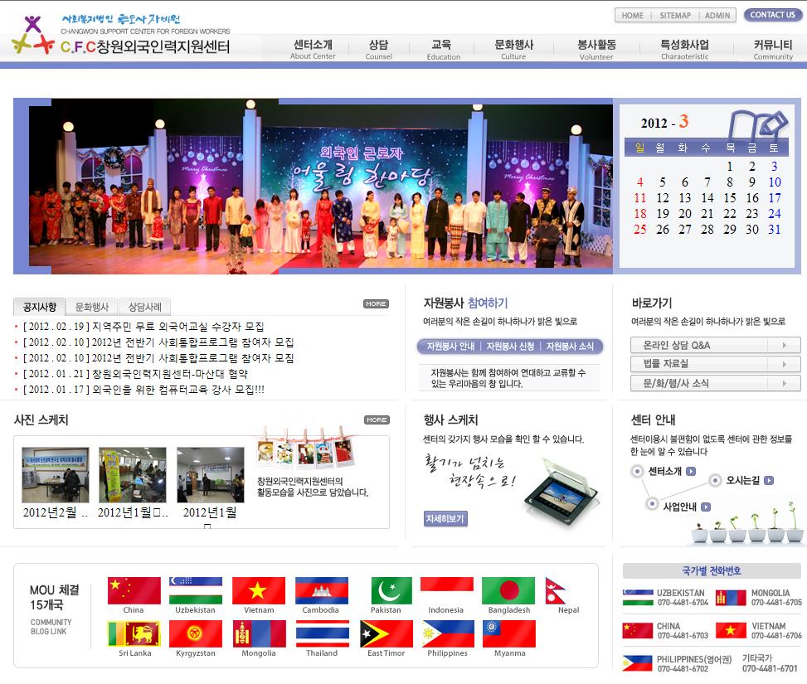The height and width of the screenshot is (684, 807).
Task: Open 봉사활동 Volunteer menu
Action: tap(596, 50)
